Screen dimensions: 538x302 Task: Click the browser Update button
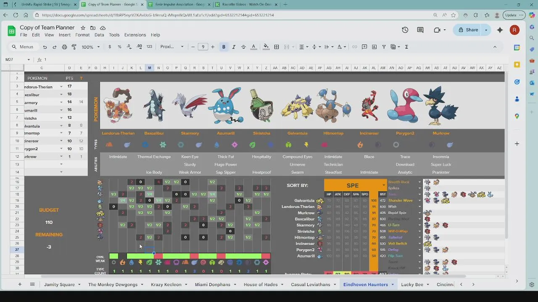coord(514,15)
